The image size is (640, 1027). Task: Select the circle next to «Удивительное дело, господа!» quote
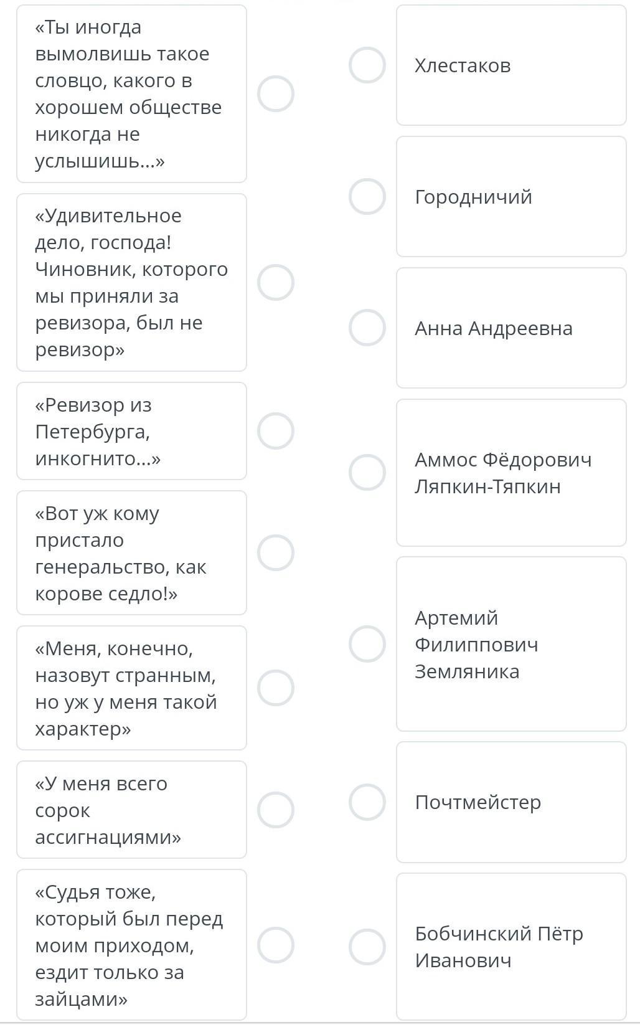click(x=276, y=283)
